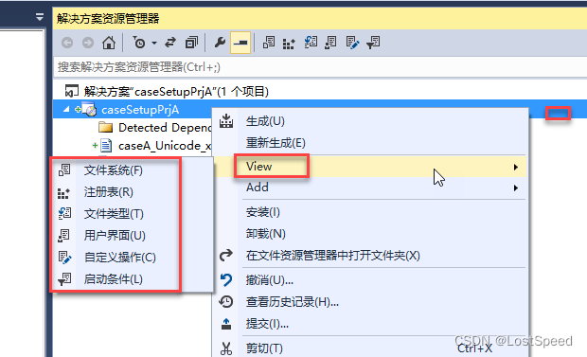Click the user interface icon in View submenu
This screenshot has width=587, height=357.
[x=63, y=236]
